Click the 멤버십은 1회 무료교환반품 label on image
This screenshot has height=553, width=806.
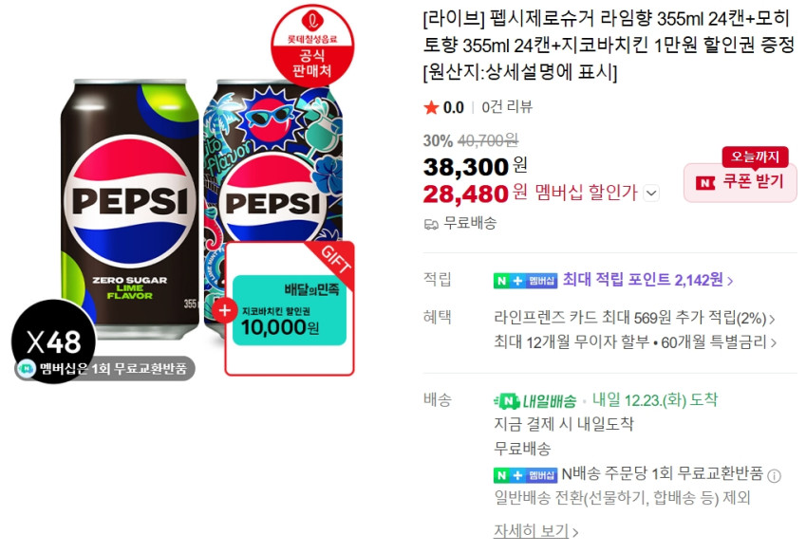[104, 369]
